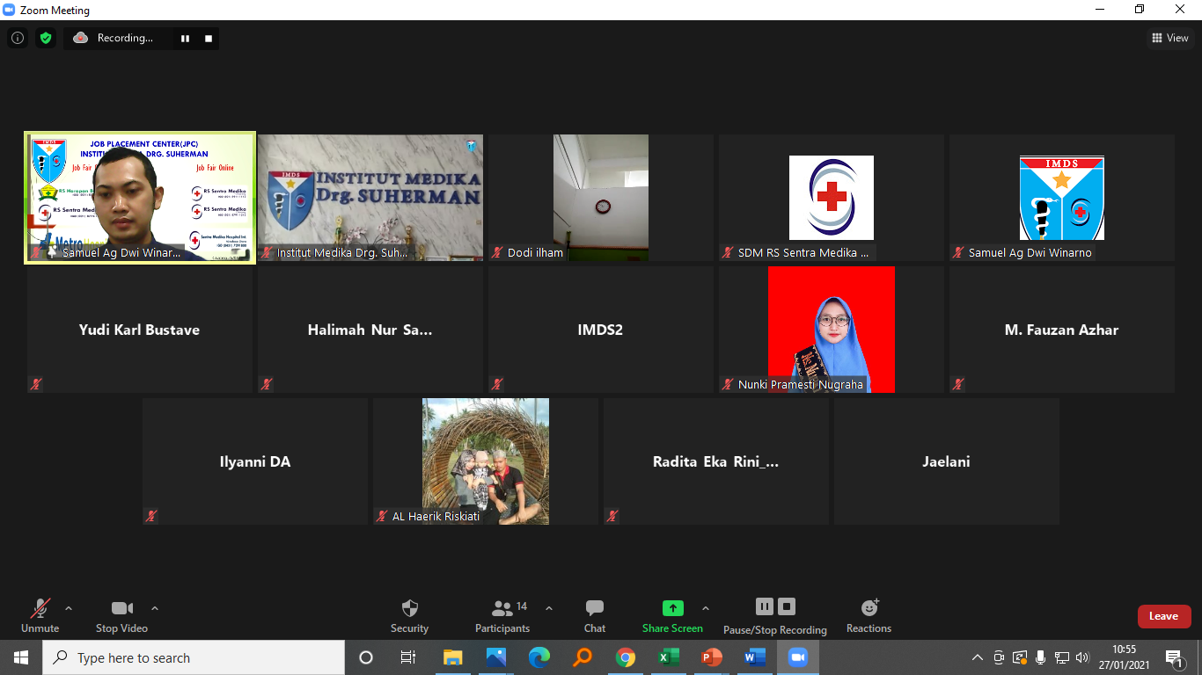This screenshot has height=675, width=1202.
Task: Stop recording from the bottom toolbar
Action: coord(787,606)
